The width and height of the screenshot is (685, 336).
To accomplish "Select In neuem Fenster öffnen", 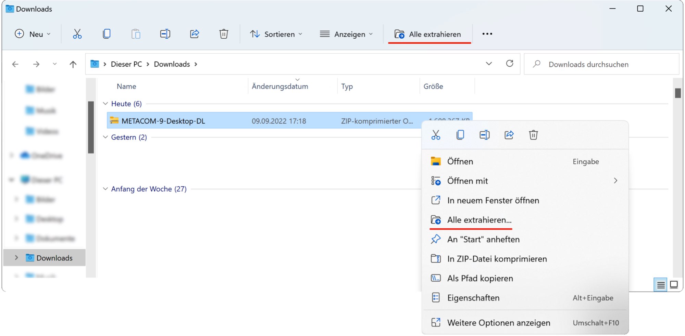I will coord(525,200).
